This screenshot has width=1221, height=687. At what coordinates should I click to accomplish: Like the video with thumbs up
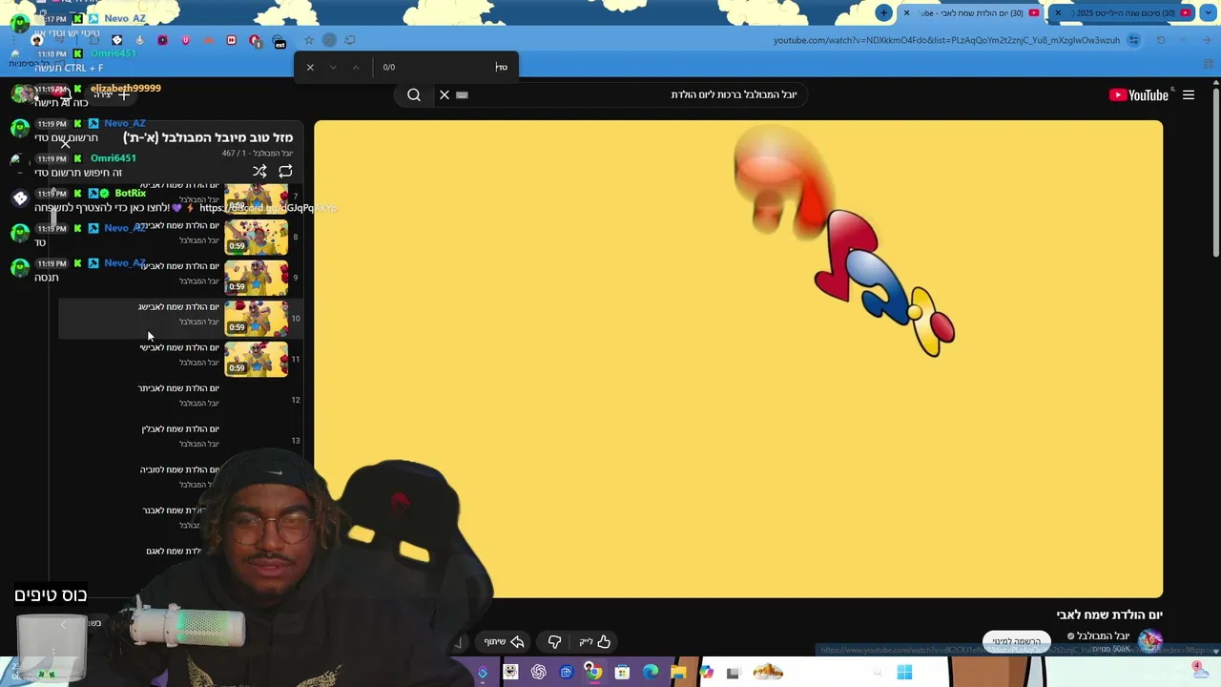coord(594,642)
